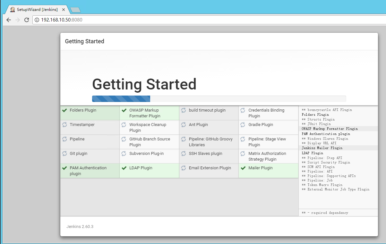The height and width of the screenshot is (244, 386).
Task: Click the pending icon beside Timestamper
Action: pyautogui.click(x=64, y=125)
